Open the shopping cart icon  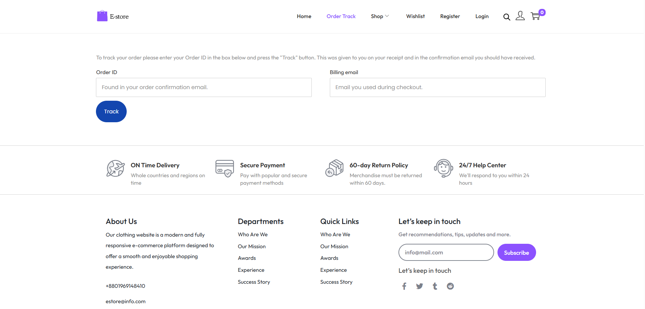(535, 16)
